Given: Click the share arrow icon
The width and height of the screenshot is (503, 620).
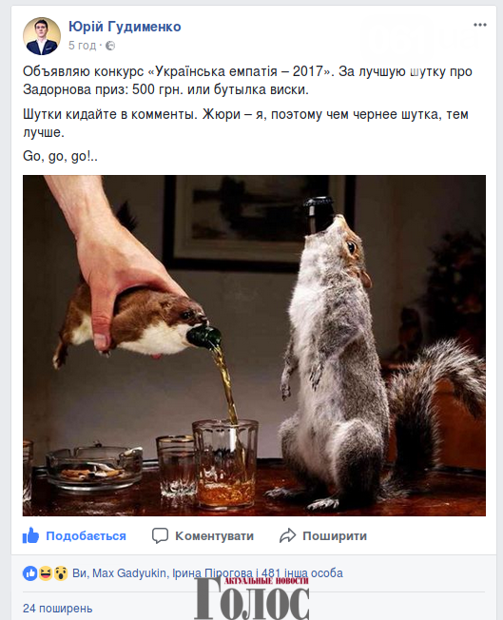Looking at the screenshot, I should click(x=287, y=535).
